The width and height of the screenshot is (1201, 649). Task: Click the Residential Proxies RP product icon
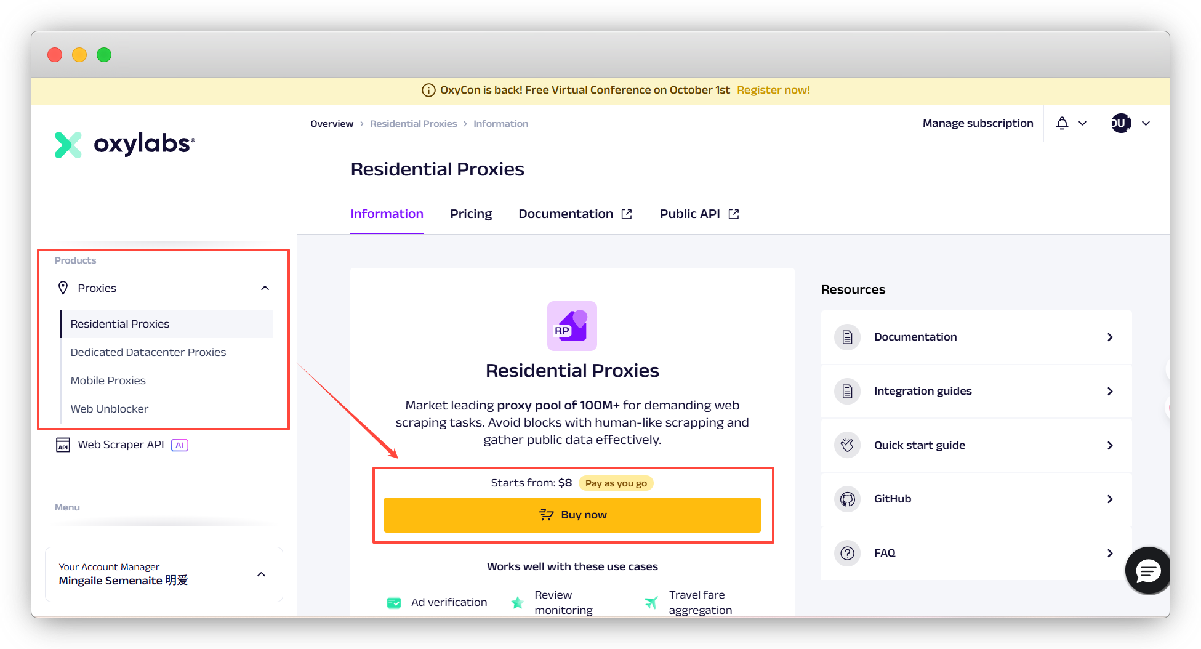(572, 326)
